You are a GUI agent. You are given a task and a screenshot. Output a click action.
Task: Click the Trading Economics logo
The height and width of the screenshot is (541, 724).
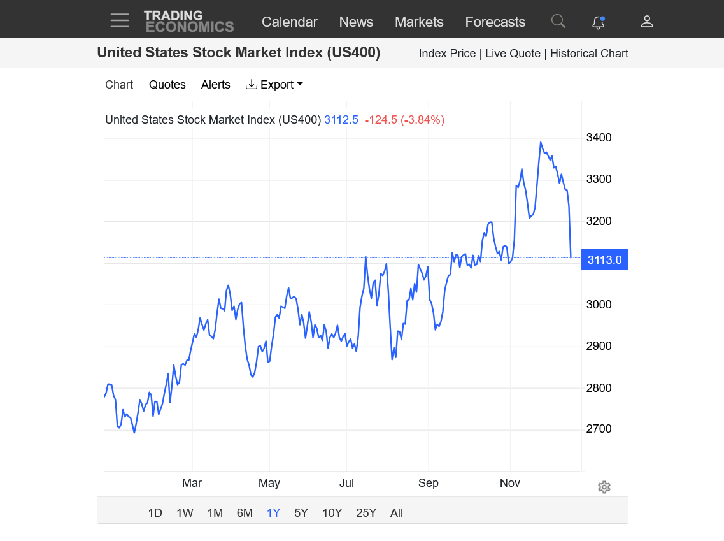click(188, 21)
